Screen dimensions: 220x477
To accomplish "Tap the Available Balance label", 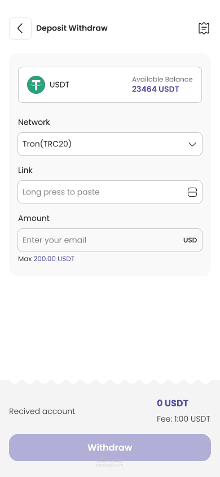I will (x=162, y=79).
